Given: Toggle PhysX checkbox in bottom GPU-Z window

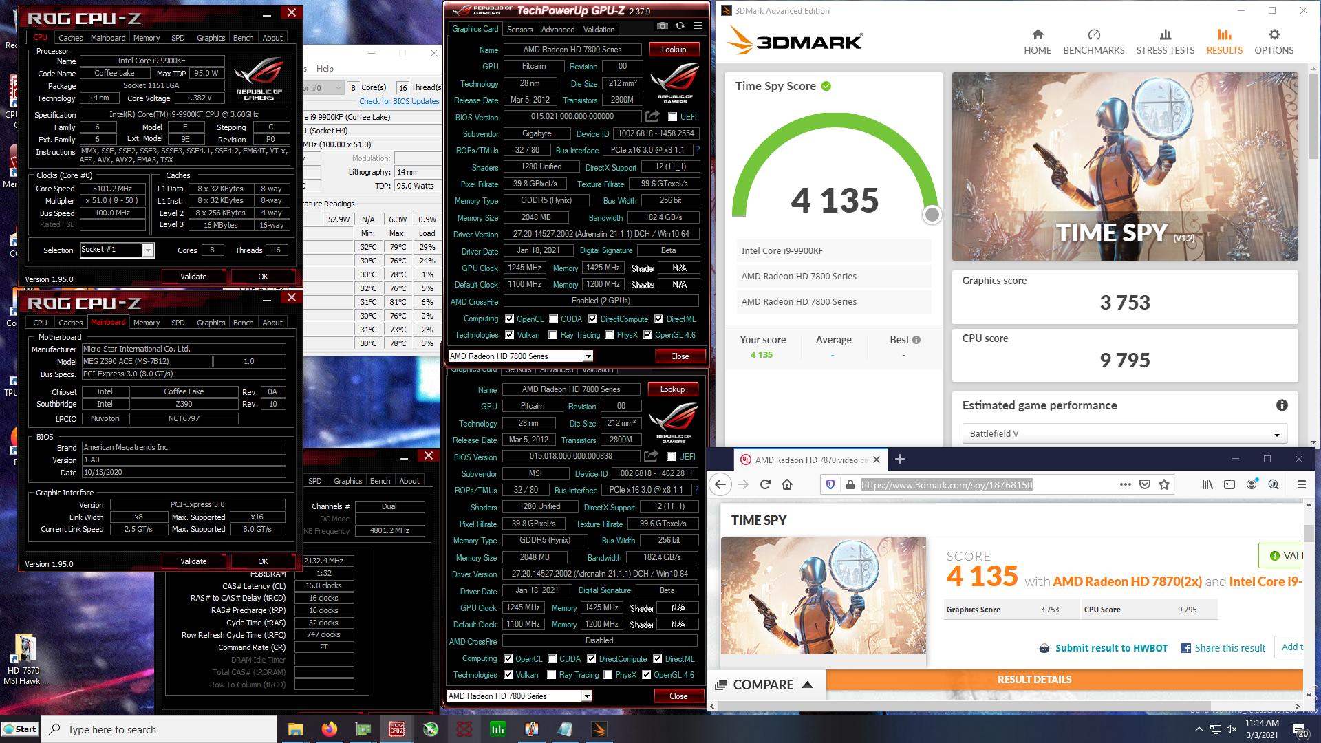Looking at the screenshot, I should coord(608,675).
